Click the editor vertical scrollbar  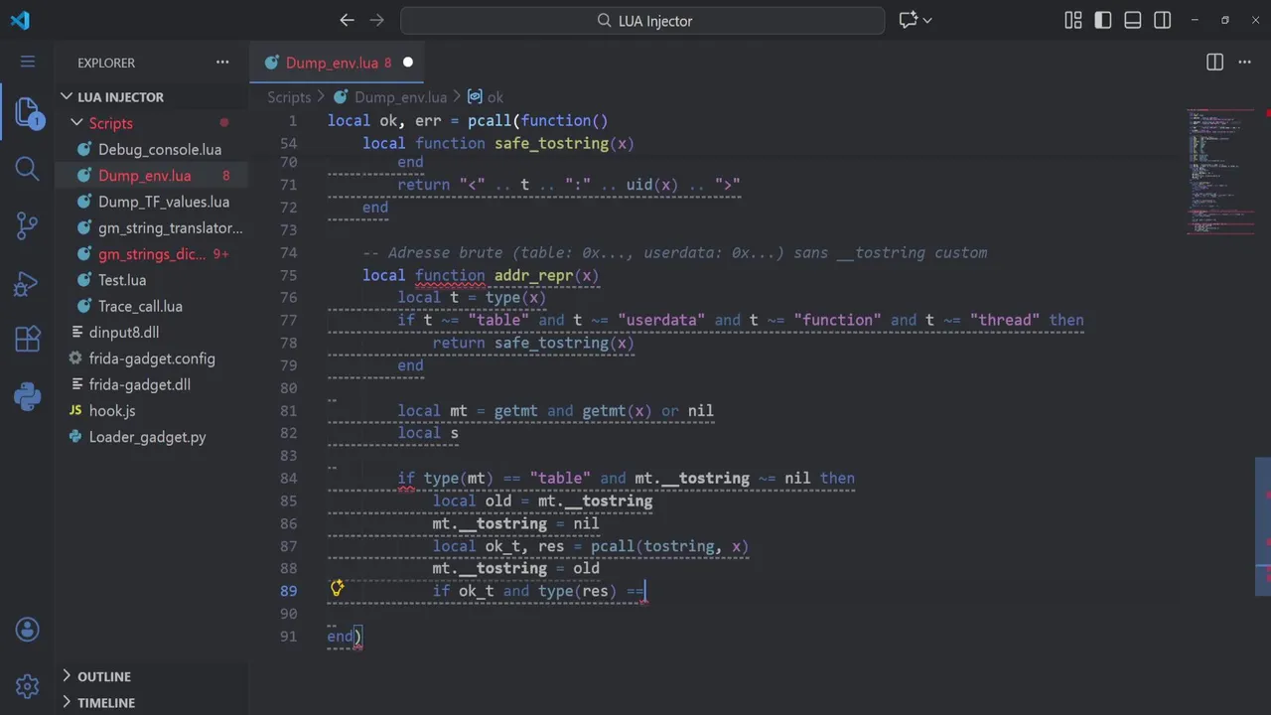1263,526
